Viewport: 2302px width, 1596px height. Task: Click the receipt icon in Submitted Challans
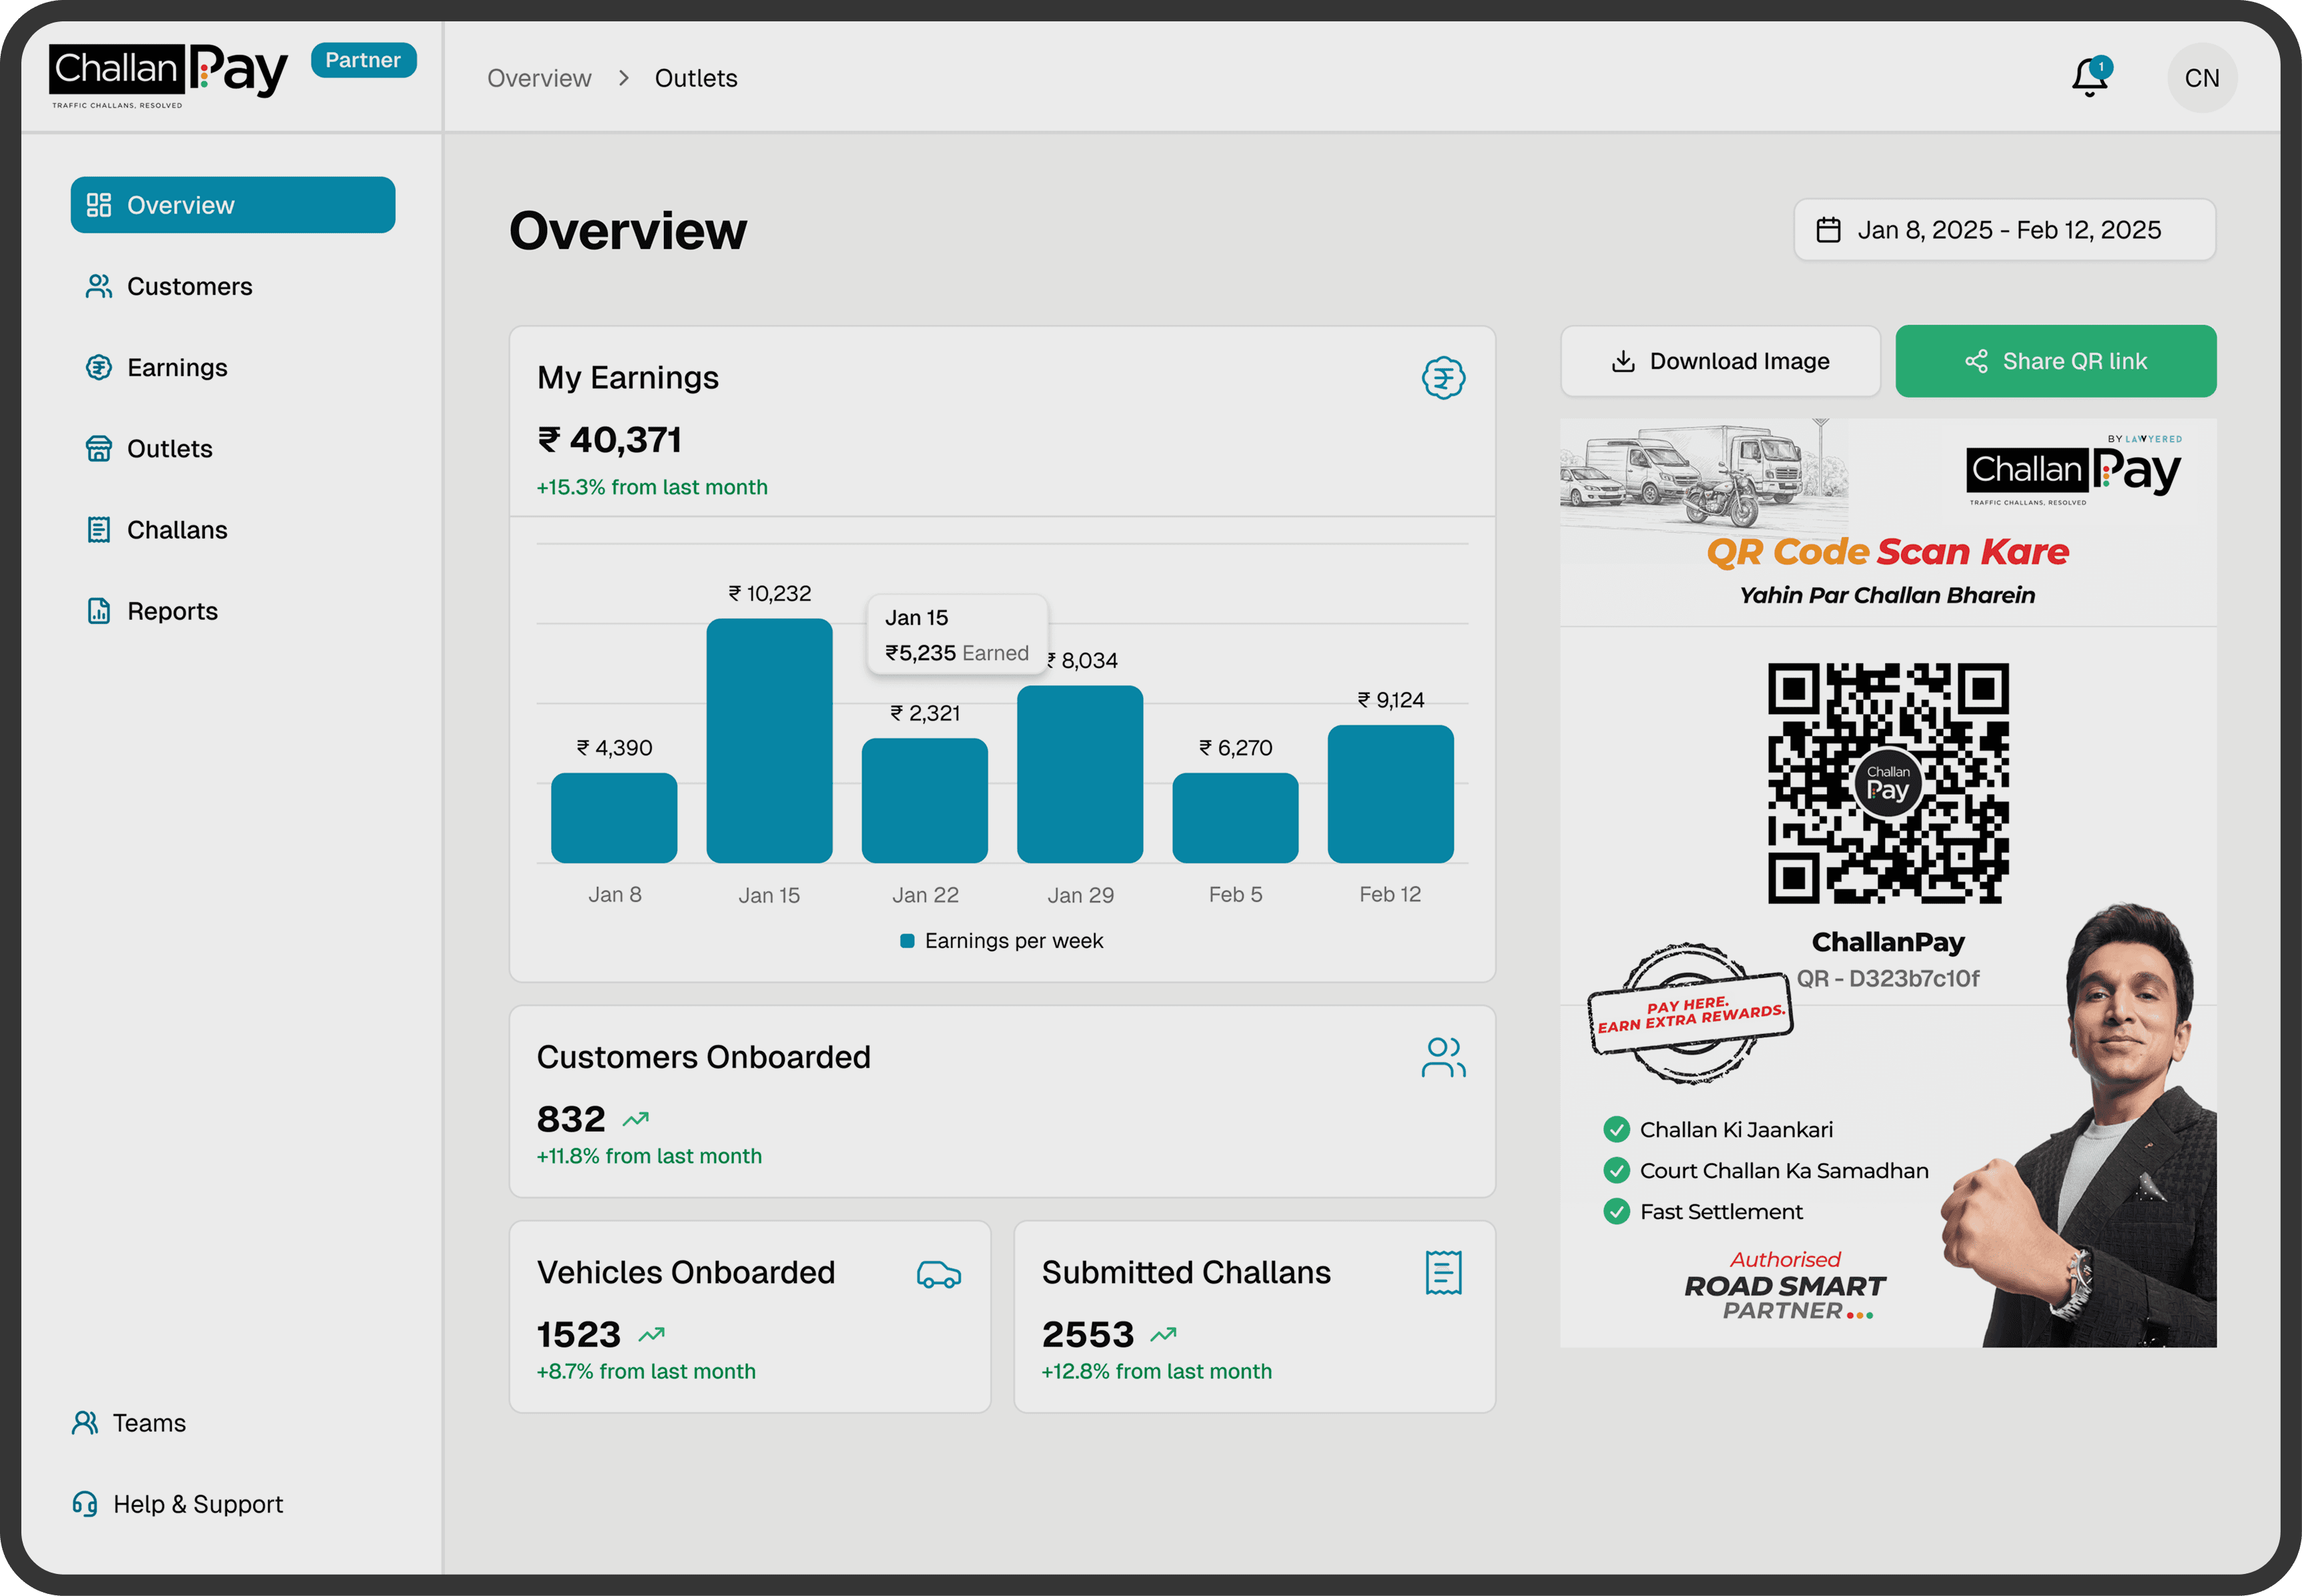coord(1443,1272)
